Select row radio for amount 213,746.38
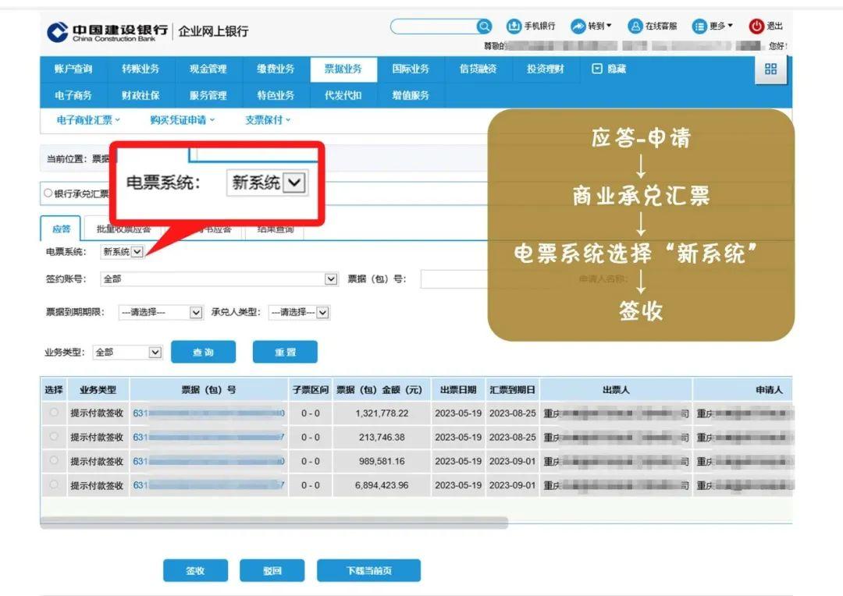This screenshot has width=843, height=596. click(54, 436)
